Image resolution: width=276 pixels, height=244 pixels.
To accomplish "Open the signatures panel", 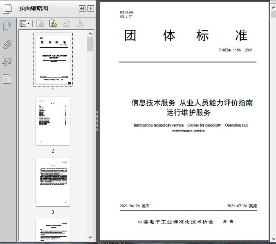I will tap(7, 62).
